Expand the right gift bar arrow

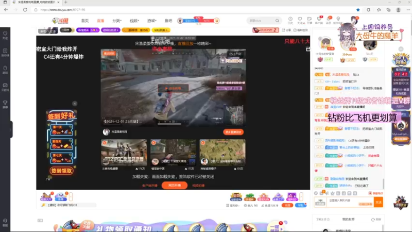tap(301, 196)
